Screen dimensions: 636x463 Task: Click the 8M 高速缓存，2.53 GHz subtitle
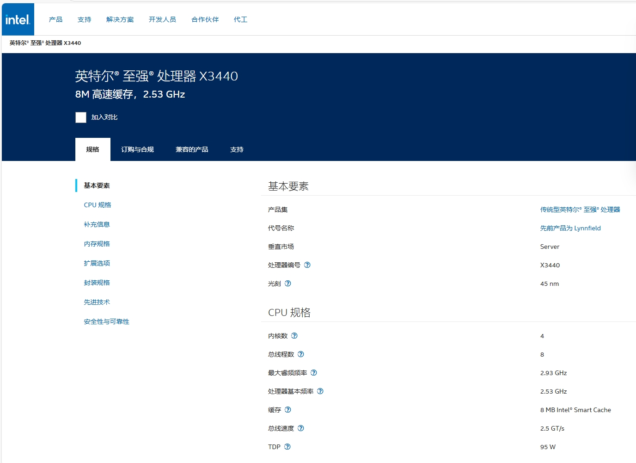tap(130, 94)
